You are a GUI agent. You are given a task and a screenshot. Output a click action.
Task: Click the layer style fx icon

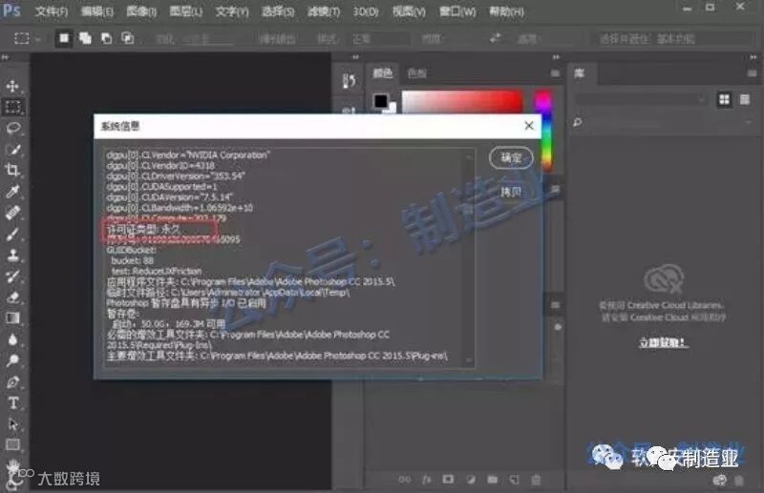pyautogui.click(x=426, y=480)
